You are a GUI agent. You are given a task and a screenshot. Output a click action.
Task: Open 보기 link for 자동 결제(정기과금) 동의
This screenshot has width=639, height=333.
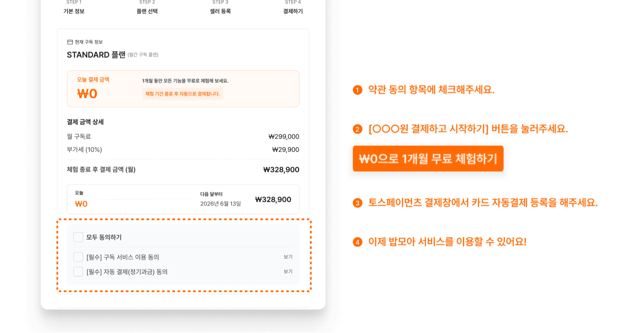288,272
